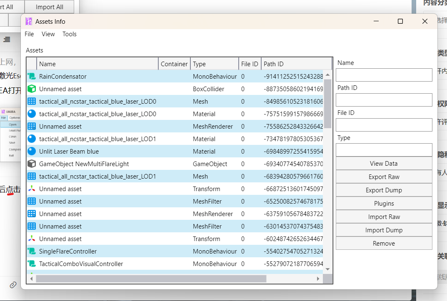Click the horizontal scrollbar thumb in the assets list
Viewport: 447px width, 301px height.
(151, 279)
